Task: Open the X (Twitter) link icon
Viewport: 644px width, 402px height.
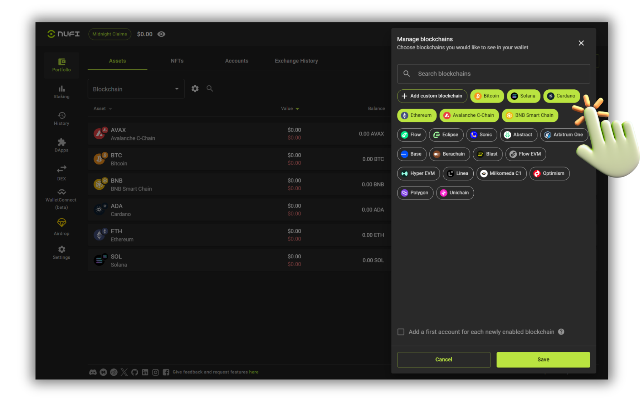Action: 124,372
